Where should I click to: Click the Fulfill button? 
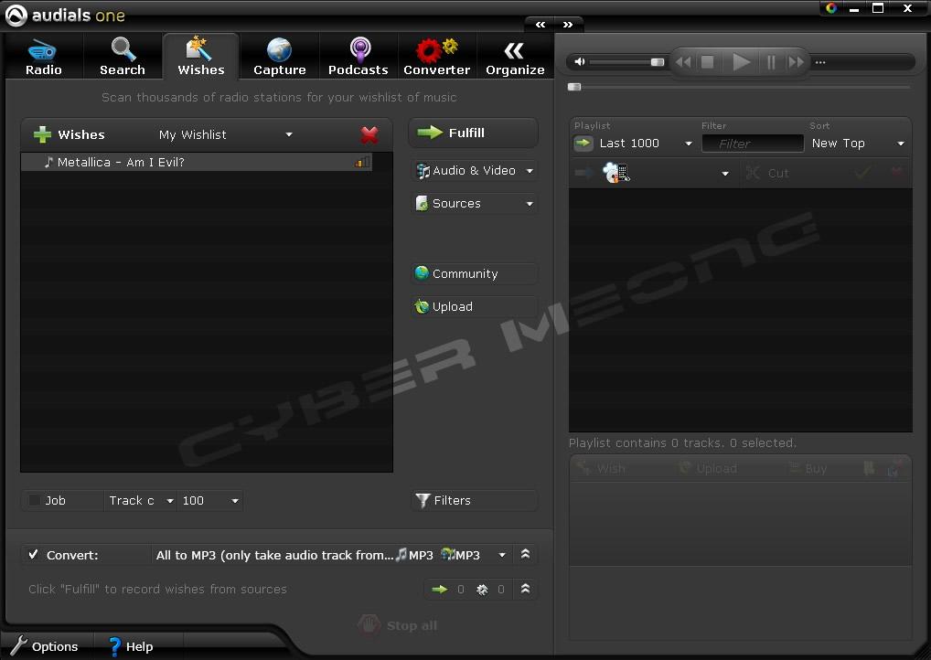point(473,133)
